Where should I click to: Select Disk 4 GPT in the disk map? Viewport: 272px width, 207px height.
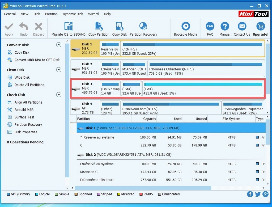point(85,108)
